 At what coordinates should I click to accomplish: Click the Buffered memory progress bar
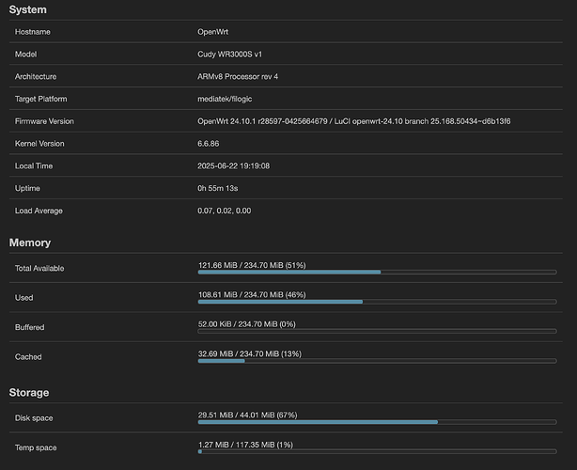tap(376, 331)
